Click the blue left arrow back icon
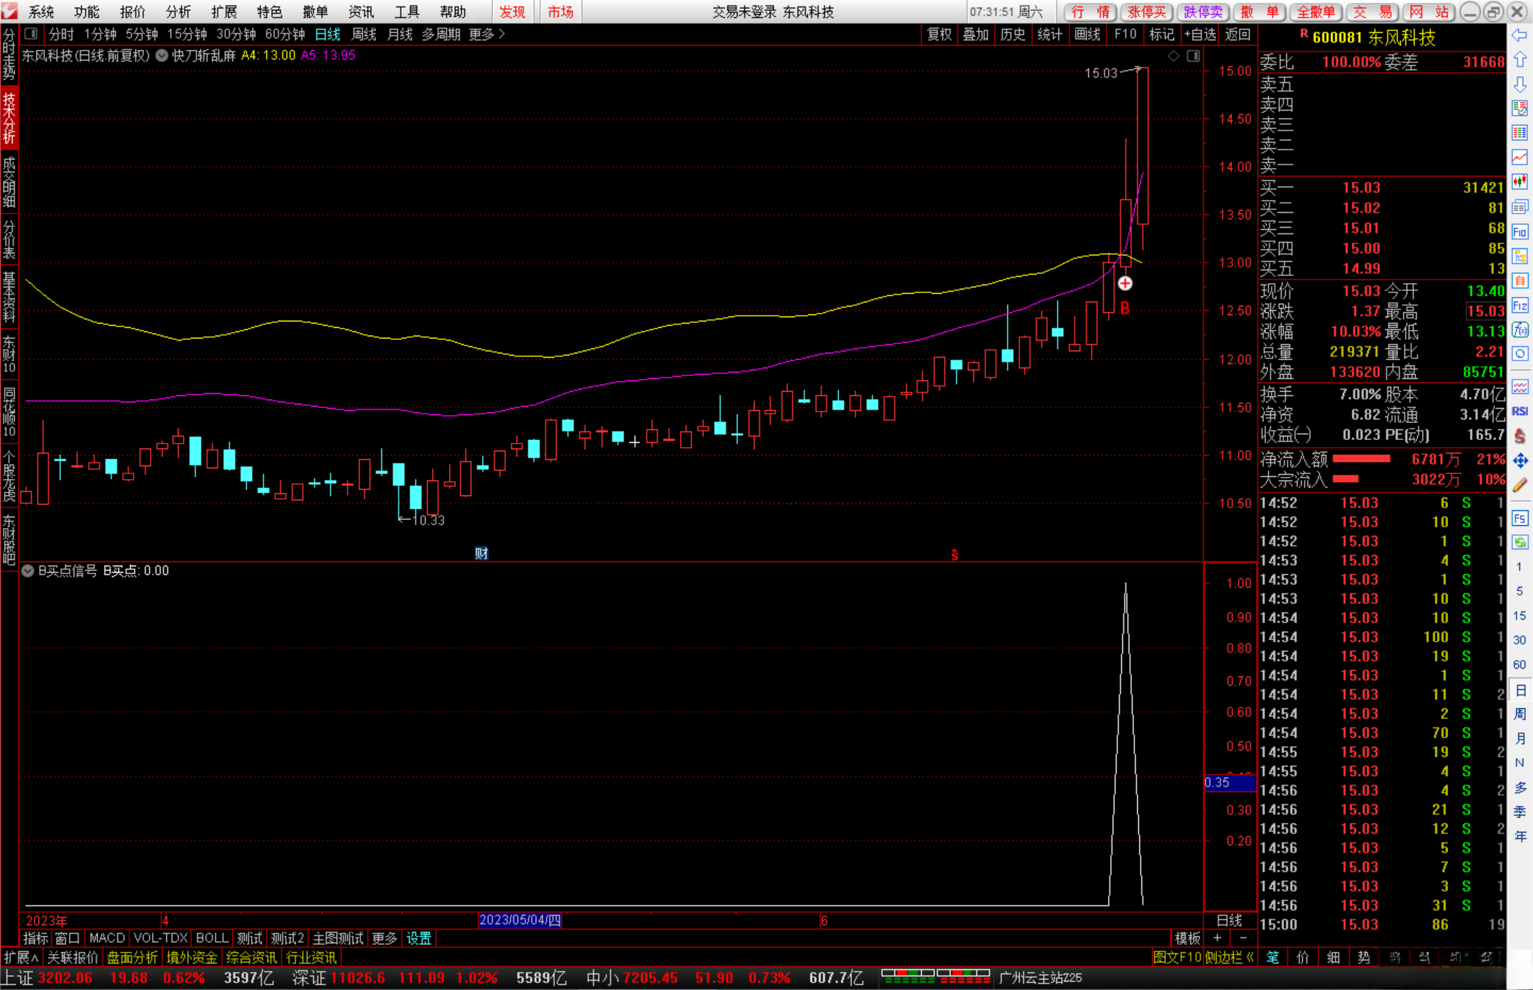The height and width of the screenshot is (990, 1533). [1520, 35]
